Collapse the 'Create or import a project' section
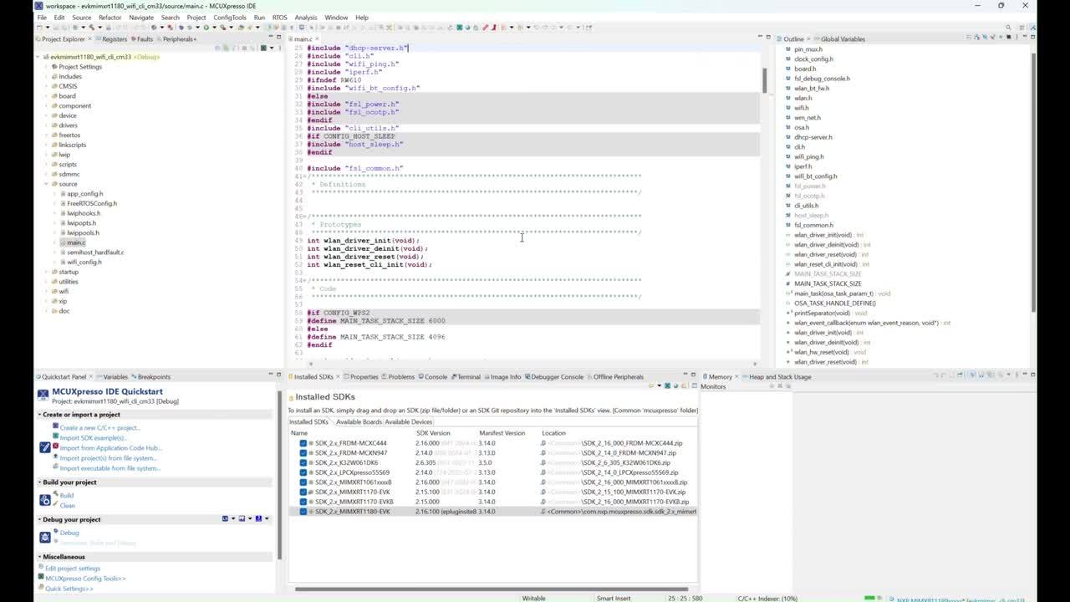Image resolution: width=1070 pixels, height=602 pixels. tap(39, 415)
